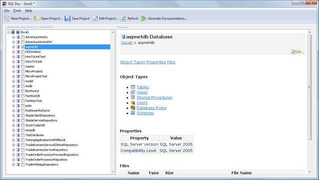The image size is (319, 180).
Task: Click the database icon beside aspnetdb Database heading
Action: pos(123,37)
